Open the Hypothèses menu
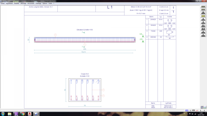Screen dimensions: 207x116 [9, 3]
